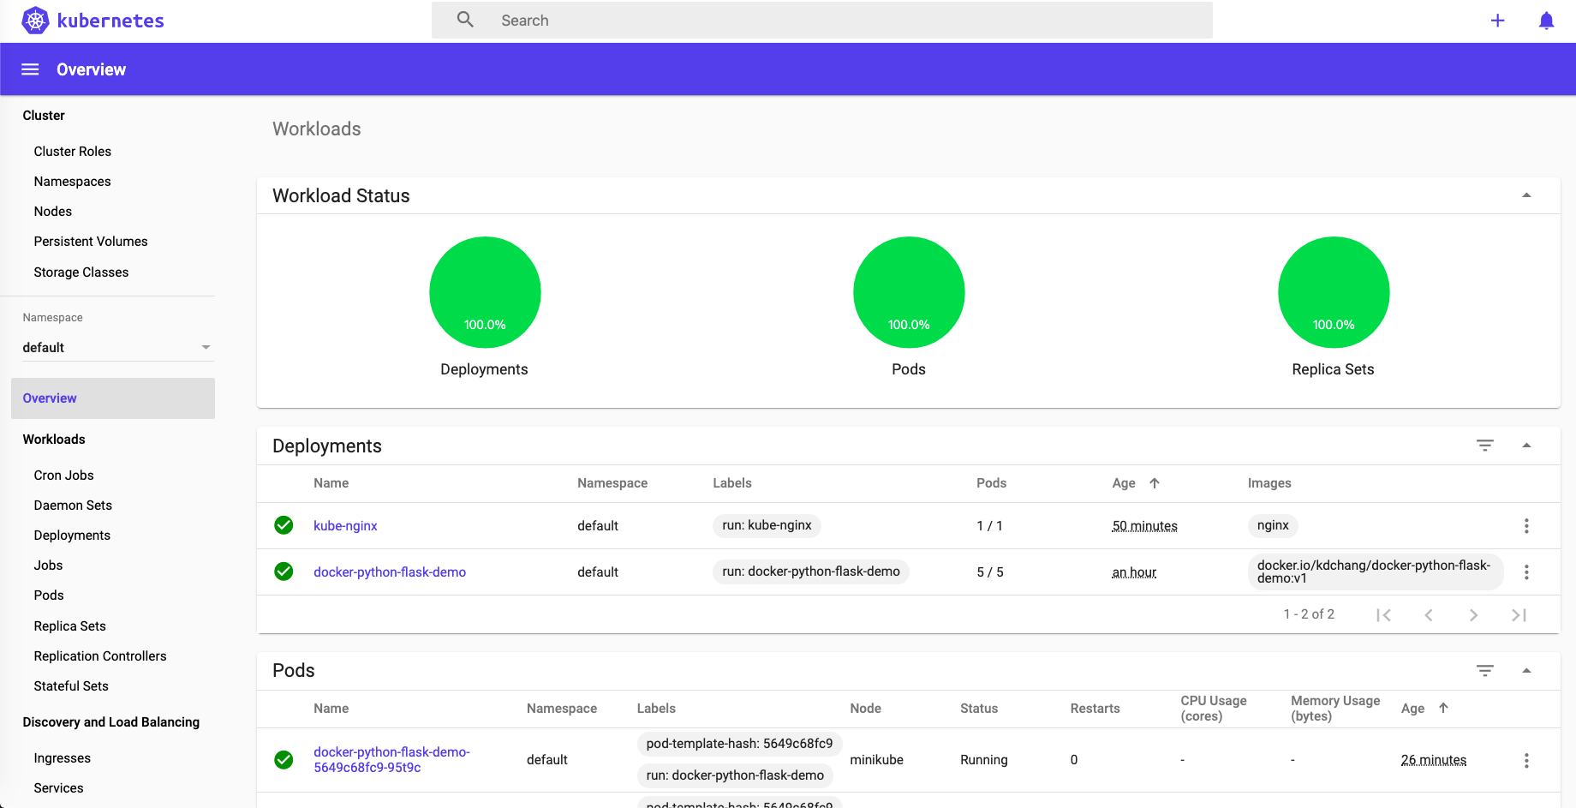Collapse the Workload Status card
The height and width of the screenshot is (808, 1576).
[1526, 195]
